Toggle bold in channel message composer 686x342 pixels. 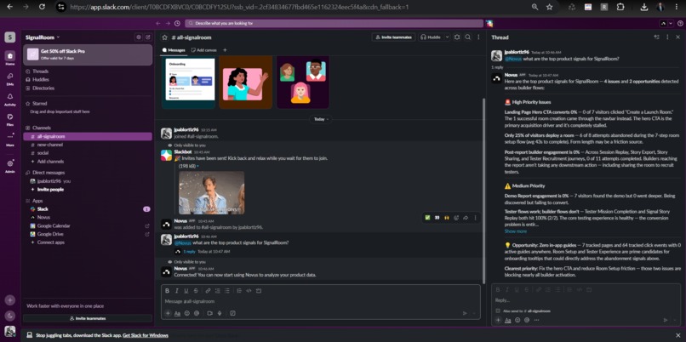point(167,290)
